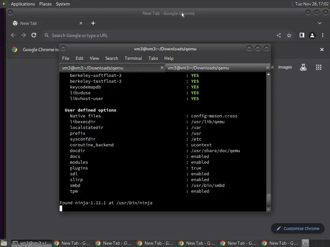
Task: Click the 'libvhost-user' line in terminal
Action: 86,98
